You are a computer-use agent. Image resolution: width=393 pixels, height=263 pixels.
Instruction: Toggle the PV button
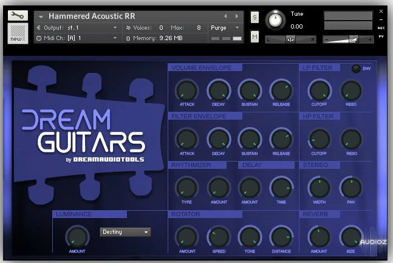click(x=381, y=36)
